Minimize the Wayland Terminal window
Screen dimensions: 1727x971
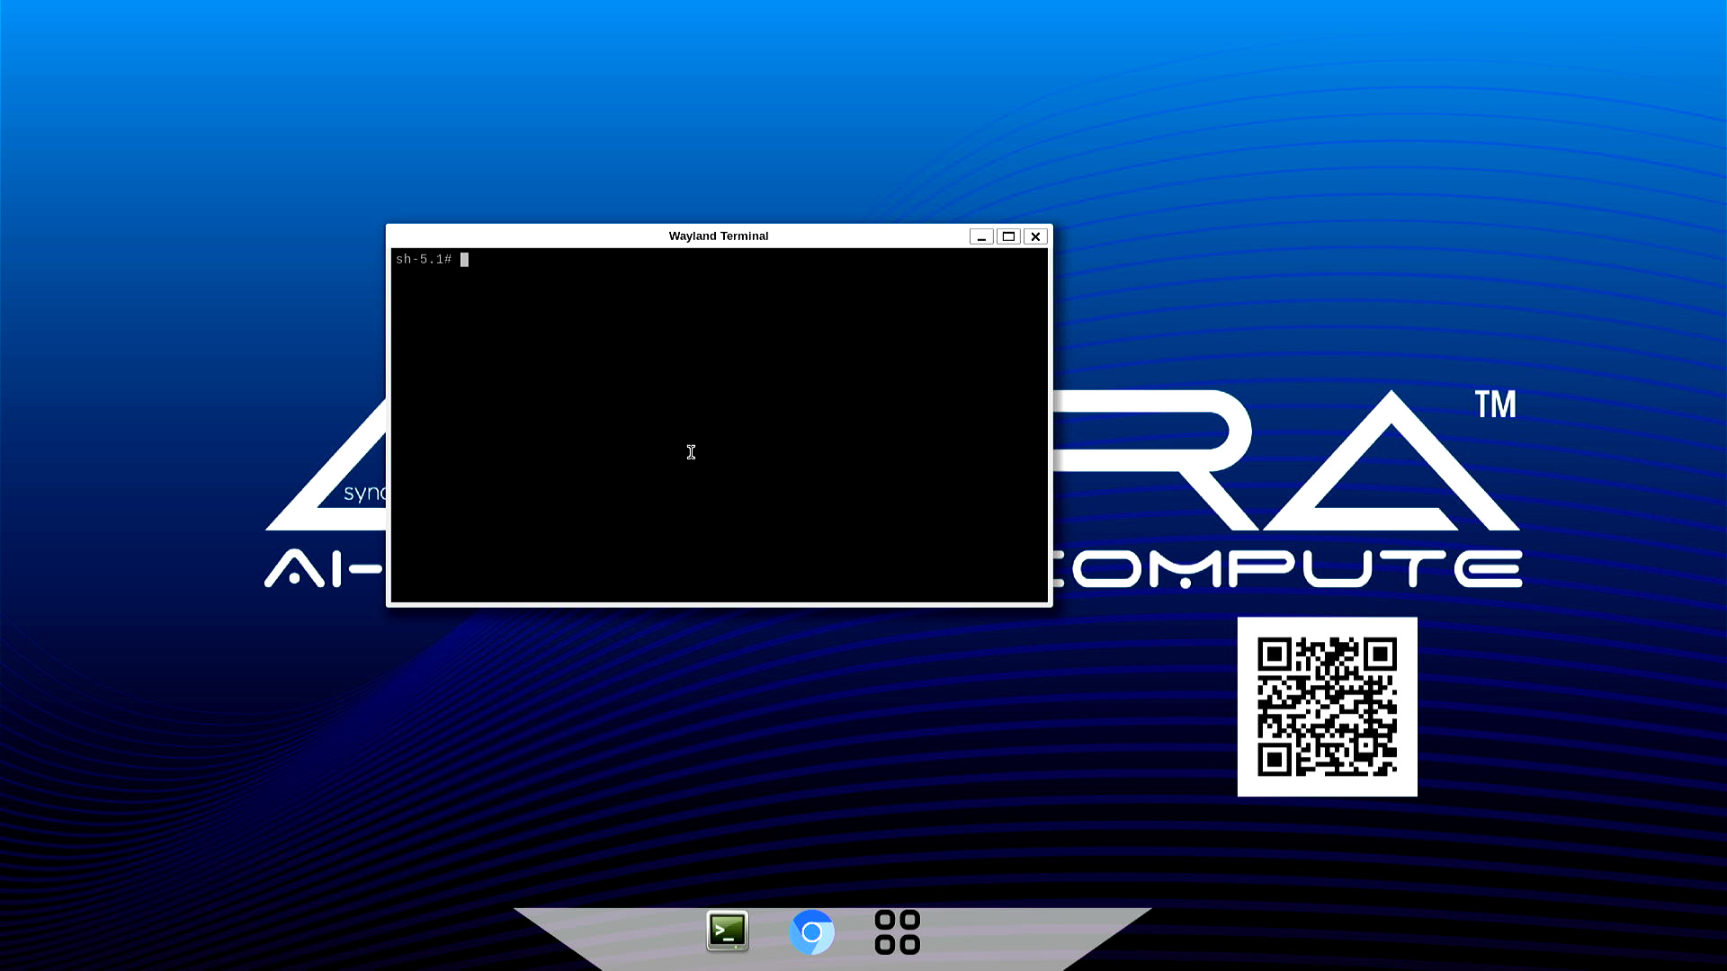point(981,236)
